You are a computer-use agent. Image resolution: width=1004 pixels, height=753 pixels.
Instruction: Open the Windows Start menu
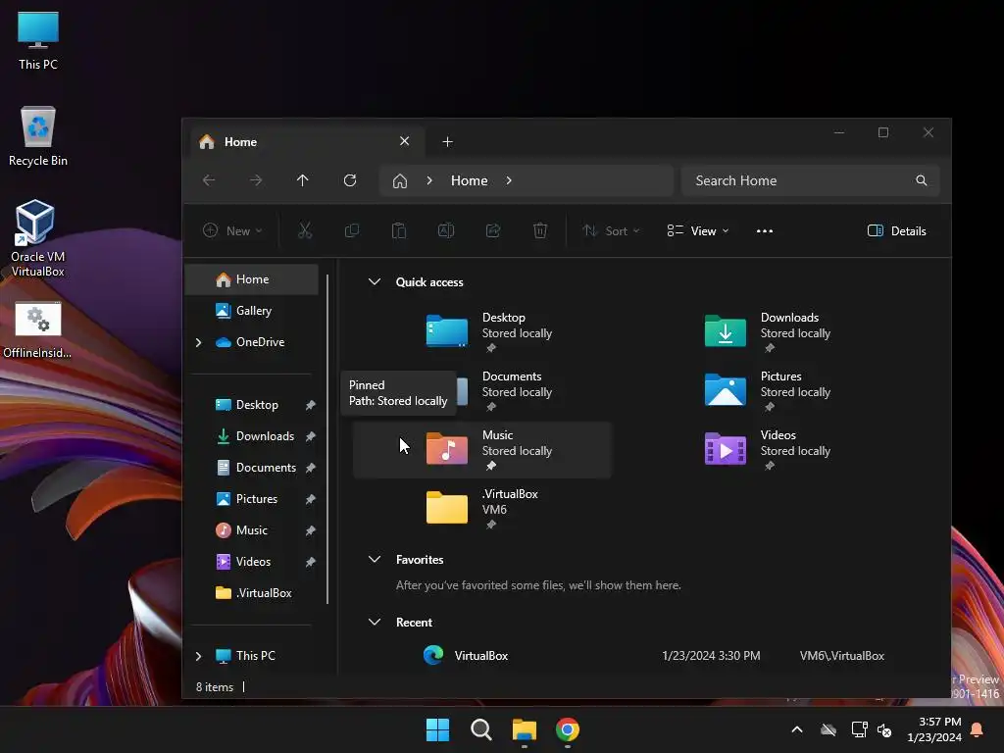(x=437, y=729)
